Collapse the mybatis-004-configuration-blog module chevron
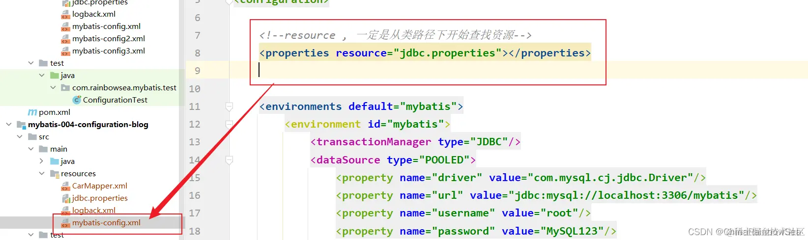 click(9, 125)
